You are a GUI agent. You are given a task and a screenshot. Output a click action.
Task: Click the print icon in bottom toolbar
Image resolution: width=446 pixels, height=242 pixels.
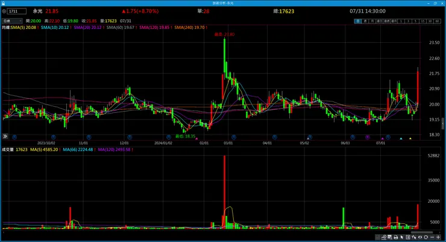pyautogui.click(x=395, y=237)
